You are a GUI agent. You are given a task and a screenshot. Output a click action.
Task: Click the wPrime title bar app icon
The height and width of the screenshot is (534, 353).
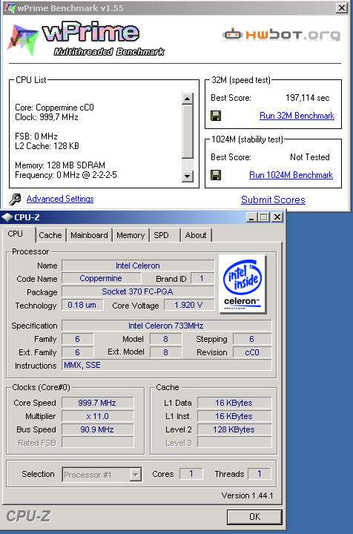[10, 7]
